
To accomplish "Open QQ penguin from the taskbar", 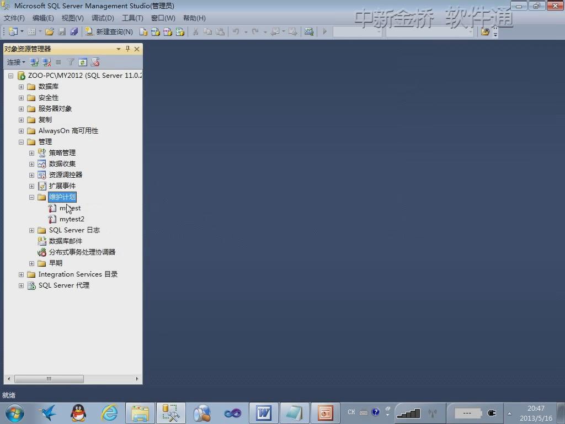I will coord(78,413).
